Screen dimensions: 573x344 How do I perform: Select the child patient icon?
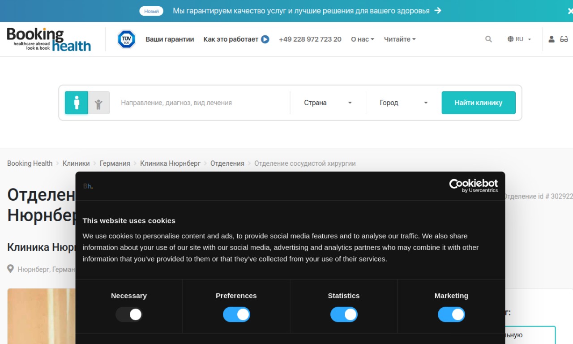[98, 103]
